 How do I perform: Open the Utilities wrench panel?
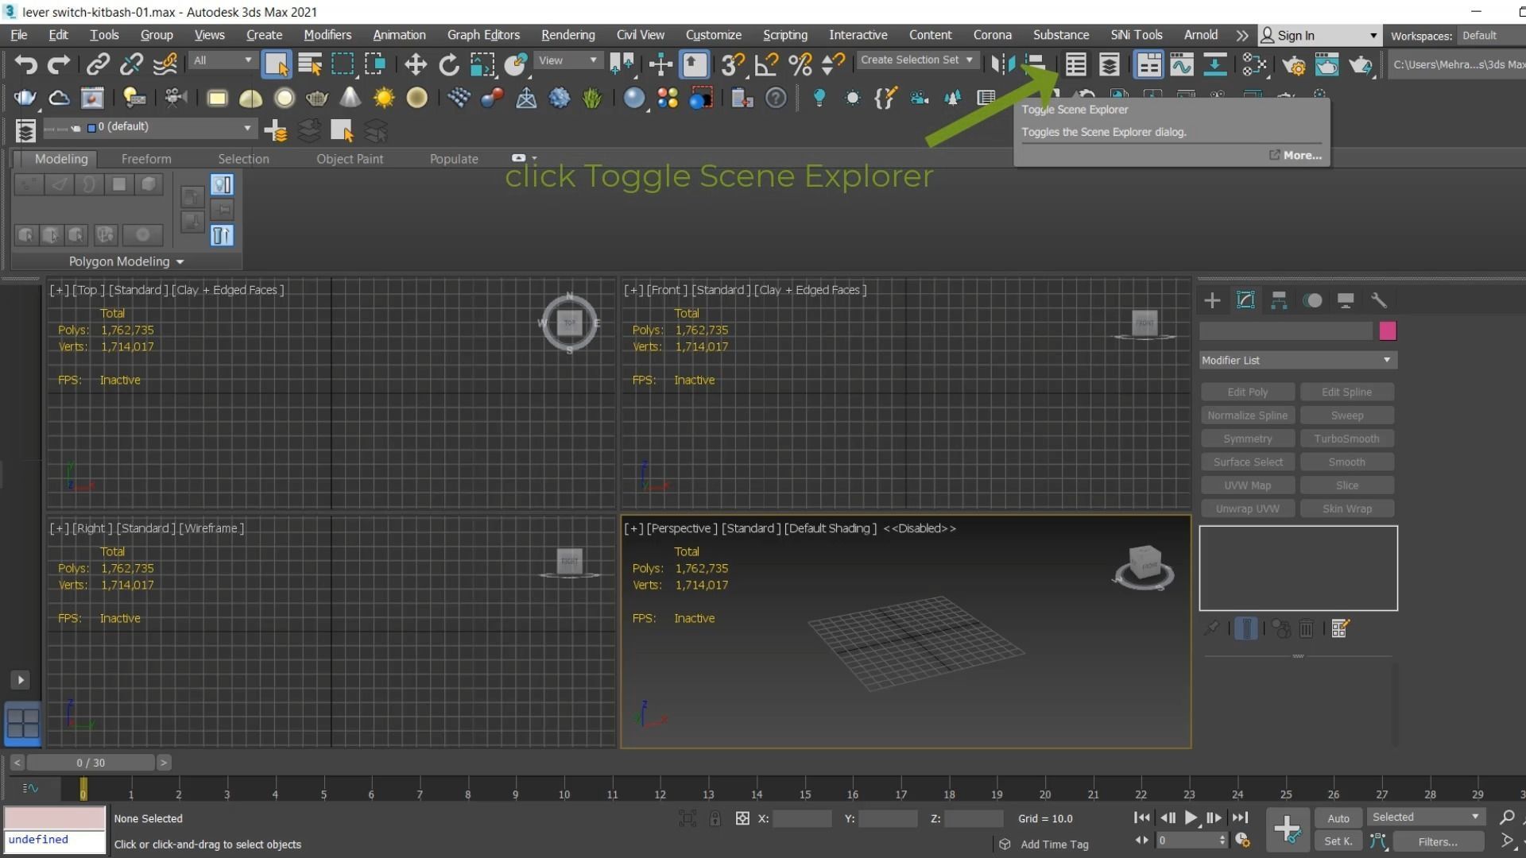1379,300
